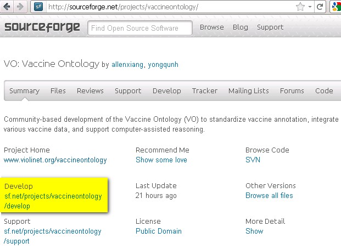341x249 pixels.
Task: Click the browser forward arrow
Action: point(20,7)
